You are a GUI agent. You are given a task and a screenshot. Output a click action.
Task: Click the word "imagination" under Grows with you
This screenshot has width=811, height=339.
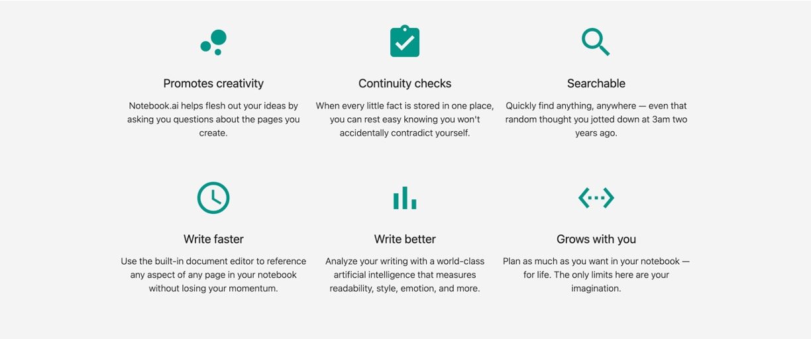click(596, 289)
